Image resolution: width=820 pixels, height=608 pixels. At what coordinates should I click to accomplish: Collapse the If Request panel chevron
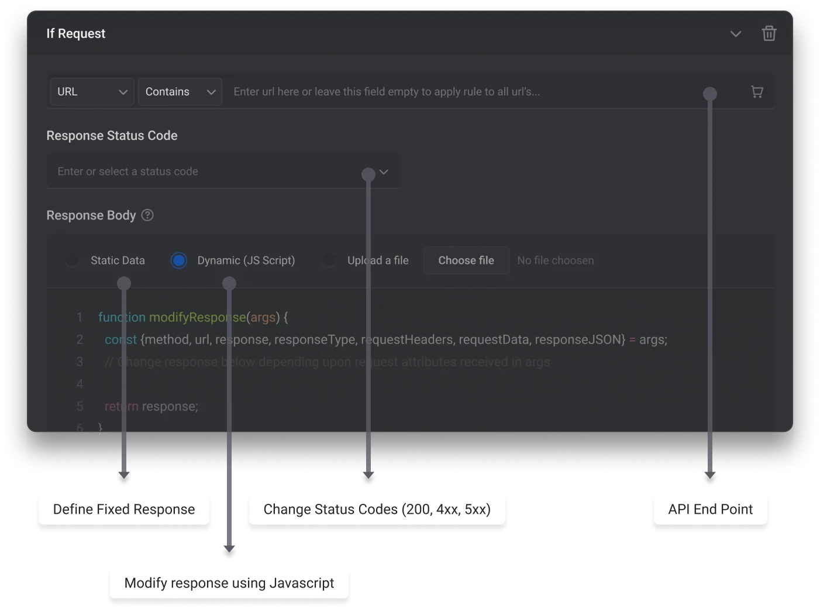click(x=736, y=34)
